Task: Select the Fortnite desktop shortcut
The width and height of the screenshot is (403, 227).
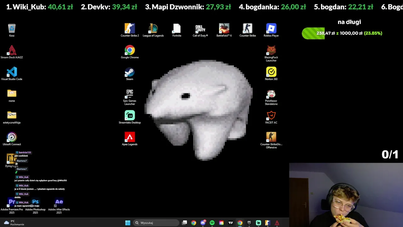Action: point(177,31)
